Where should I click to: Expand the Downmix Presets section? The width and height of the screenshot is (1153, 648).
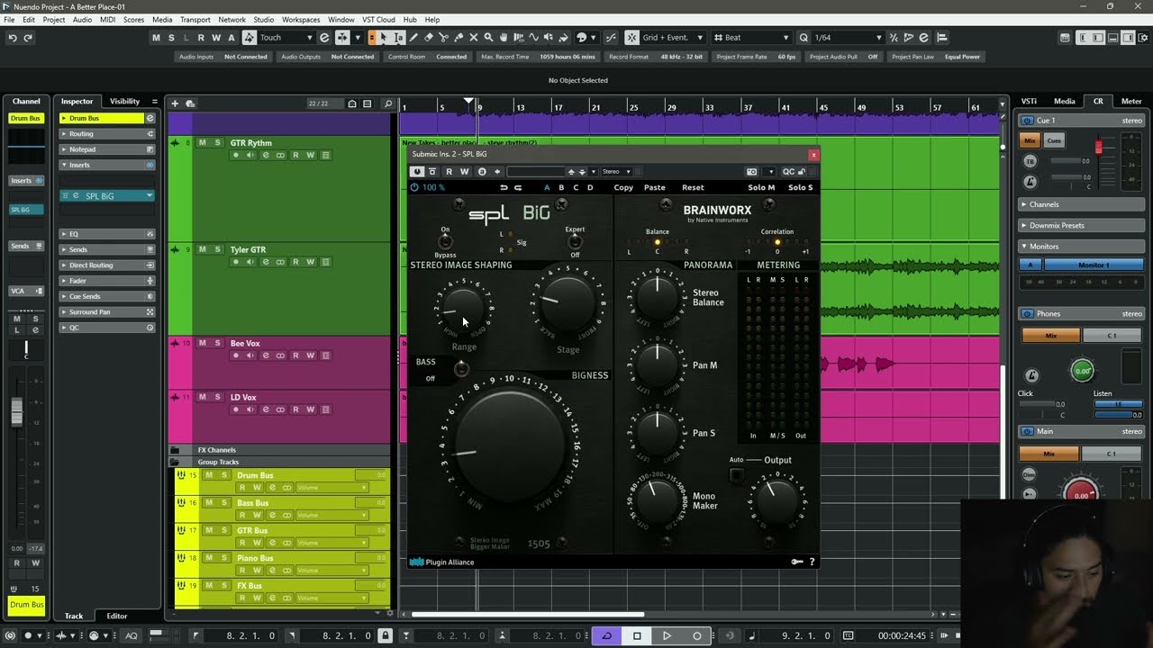coord(1081,225)
